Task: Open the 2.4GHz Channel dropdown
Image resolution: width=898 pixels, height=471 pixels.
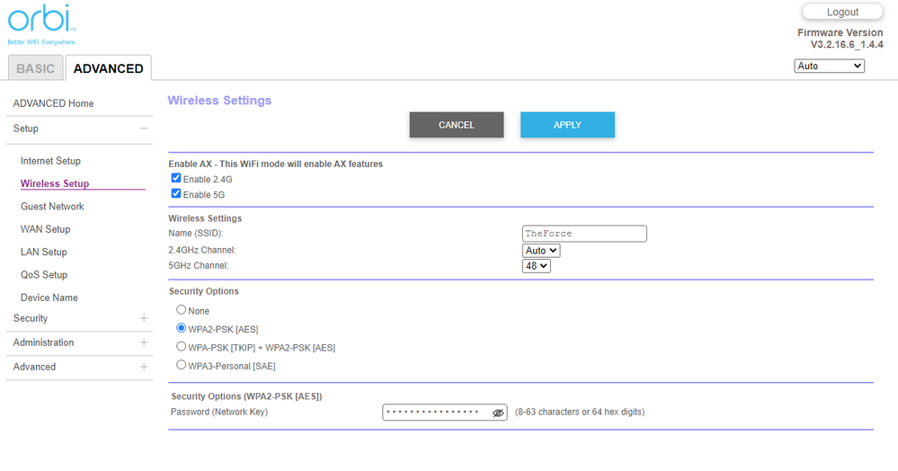Action: pyautogui.click(x=541, y=251)
